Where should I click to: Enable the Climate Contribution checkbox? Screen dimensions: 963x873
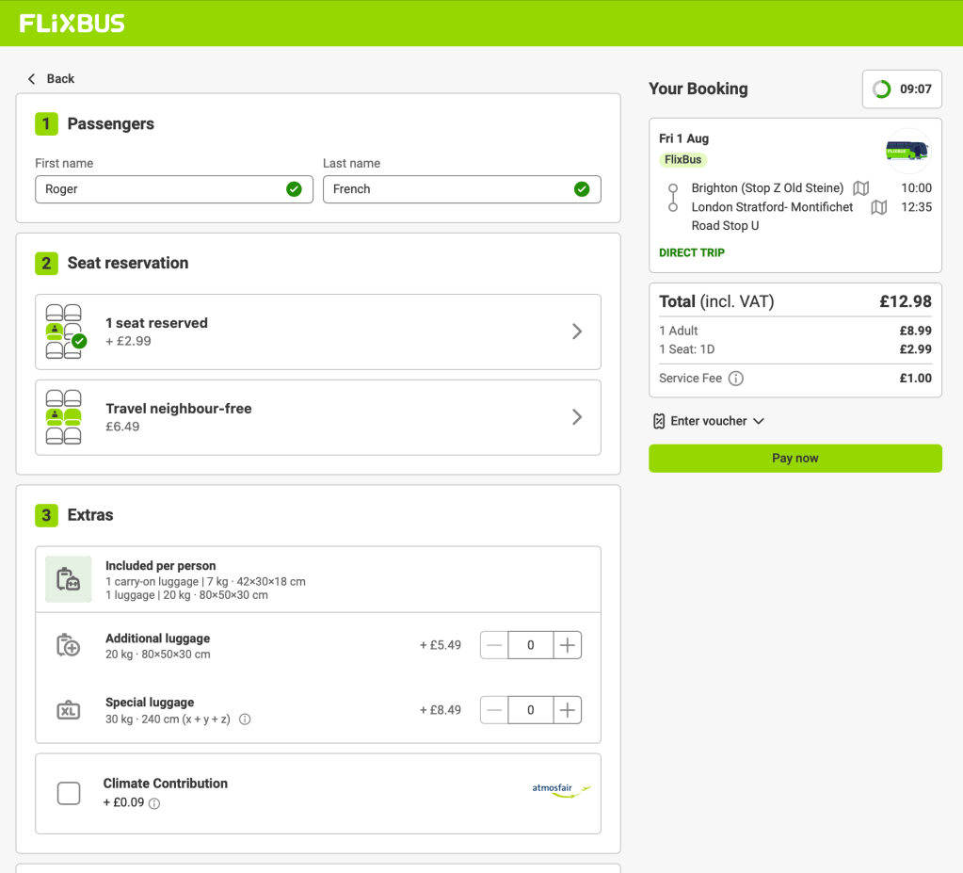pyautogui.click(x=69, y=794)
